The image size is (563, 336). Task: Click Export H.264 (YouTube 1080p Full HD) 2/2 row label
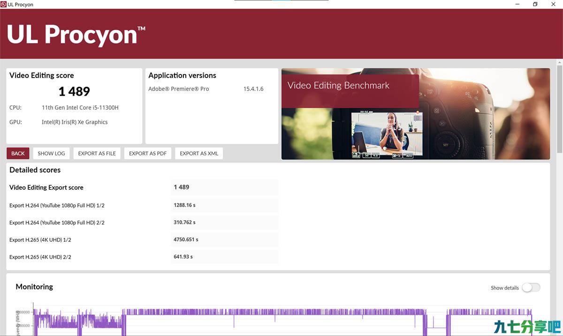(x=57, y=223)
